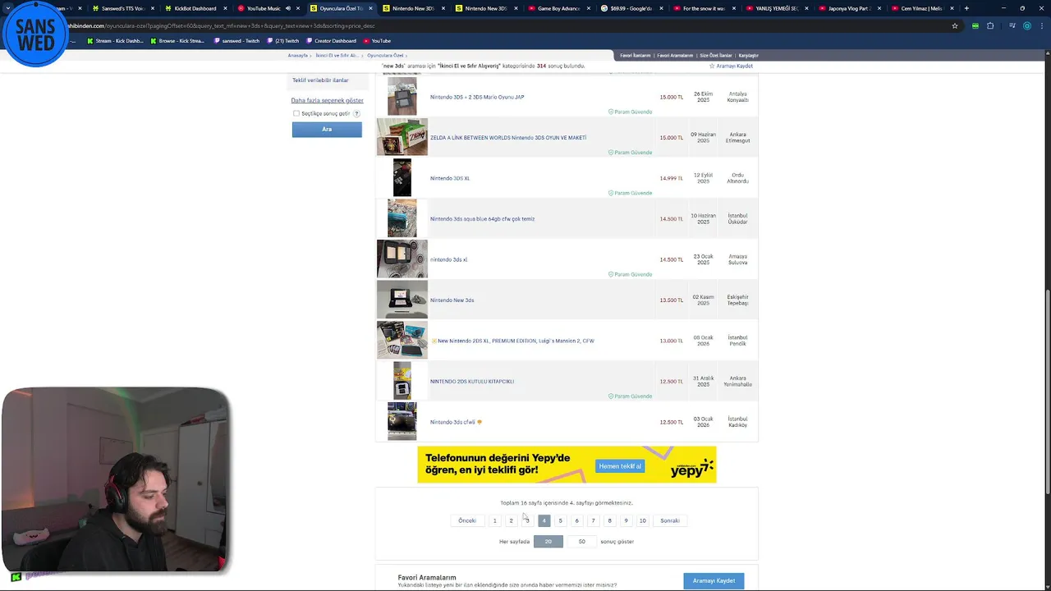
Task: Show 50 results per page
Action: pos(581,542)
